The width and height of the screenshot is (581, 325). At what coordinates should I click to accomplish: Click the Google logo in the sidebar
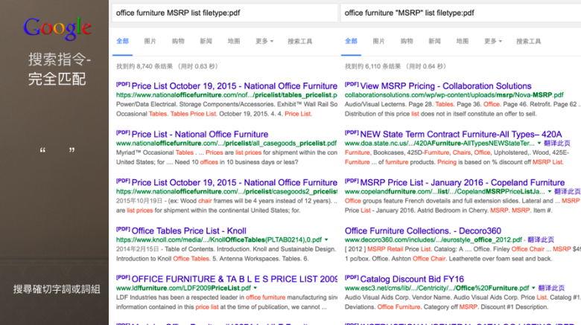click(57, 29)
